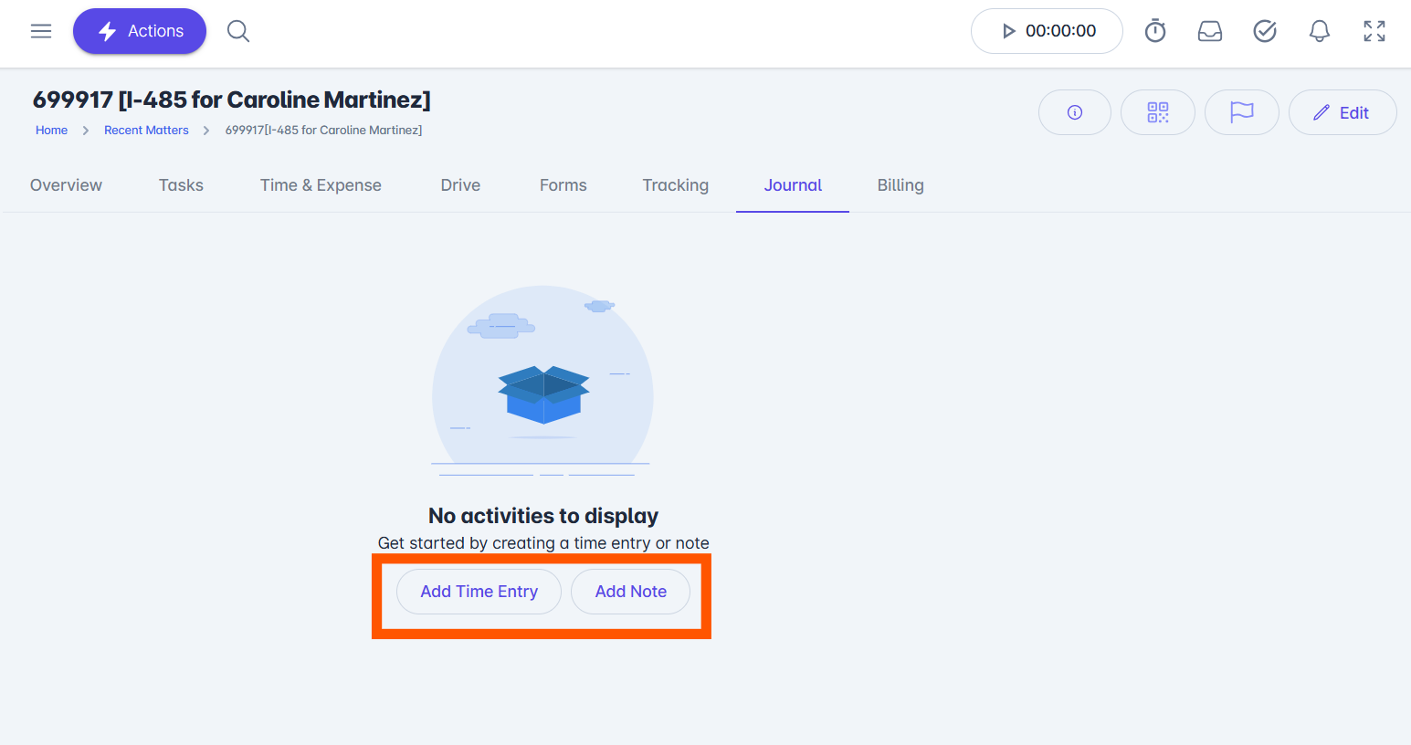Edit the matter with the Edit button
The width and height of the screenshot is (1411, 745).
[1343, 112]
